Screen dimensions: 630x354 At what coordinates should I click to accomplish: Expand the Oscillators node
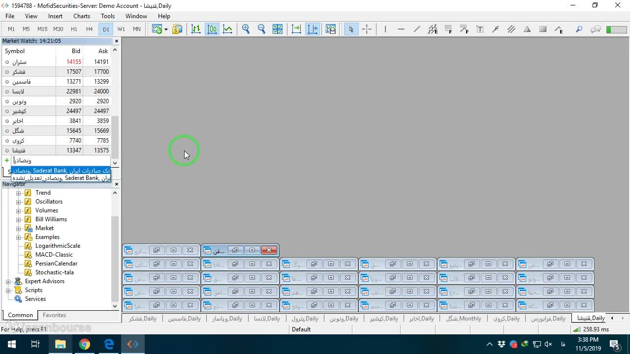[19, 202]
